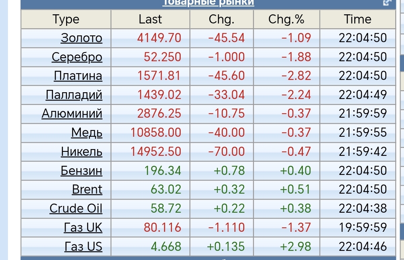The width and height of the screenshot is (404, 260).
Task: Click the Chg.% column header
Action: click(x=287, y=19)
